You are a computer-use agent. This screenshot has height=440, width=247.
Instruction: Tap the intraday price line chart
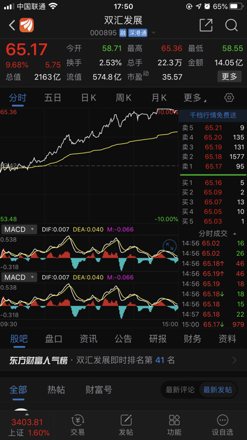click(x=89, y=166)
